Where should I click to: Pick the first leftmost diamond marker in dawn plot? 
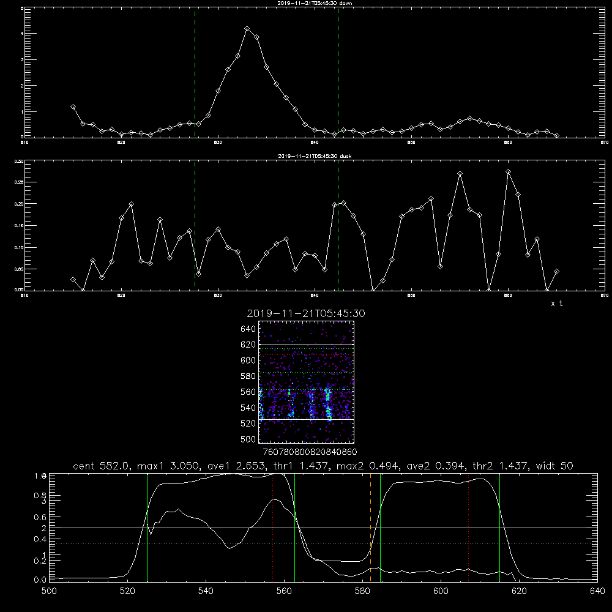click(73, 107)
